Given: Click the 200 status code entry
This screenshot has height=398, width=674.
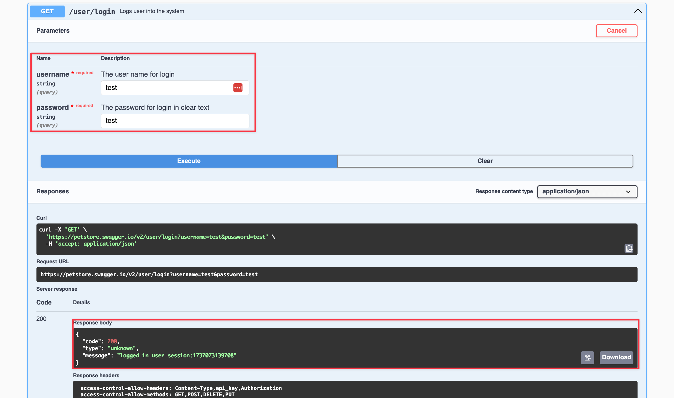Looking at the screenshot, I should pyautogui.click(x=41, y=319).
